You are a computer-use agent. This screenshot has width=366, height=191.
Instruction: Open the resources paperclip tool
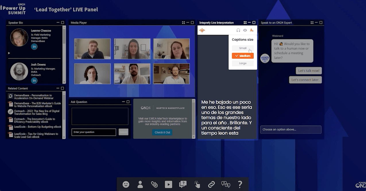[x=154, y=184]
